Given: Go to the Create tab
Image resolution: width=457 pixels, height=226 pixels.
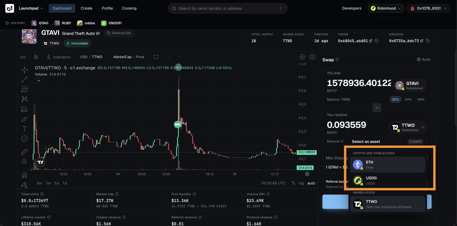Looking at the screenshot, I should coord(86,8).
